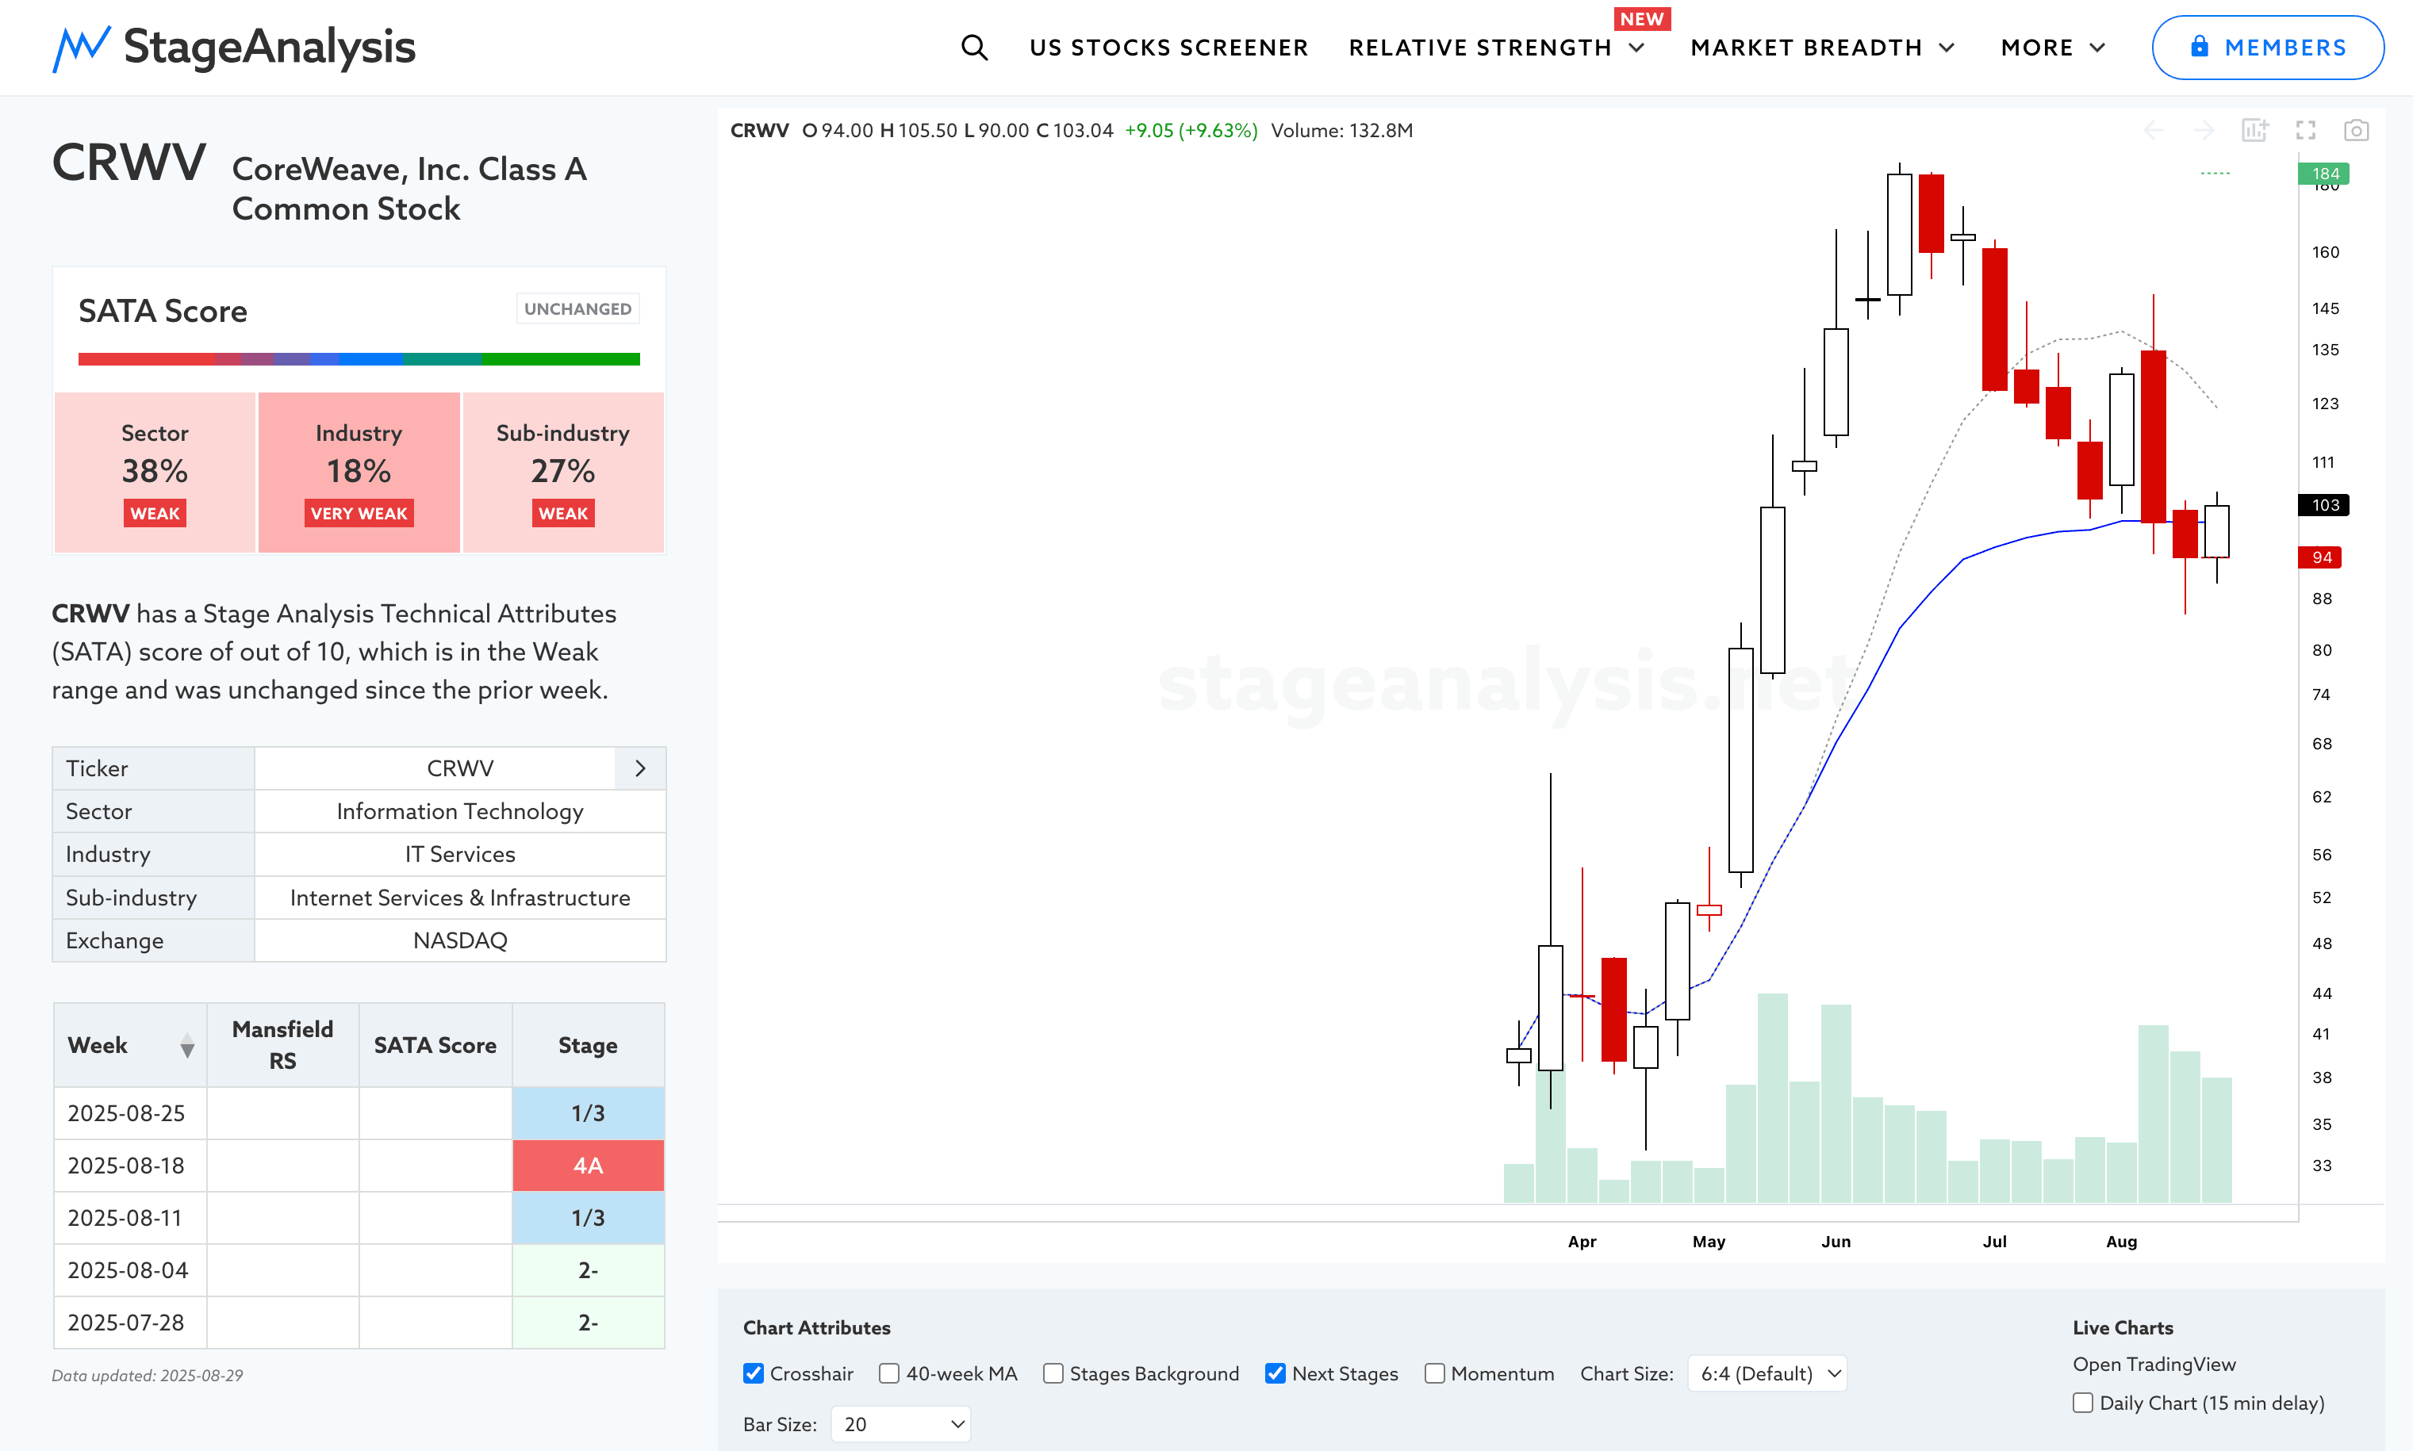Select the 4A stage cell for 2025-08-18
The image size is (2413, 1451).
(x=588, y=1166)
